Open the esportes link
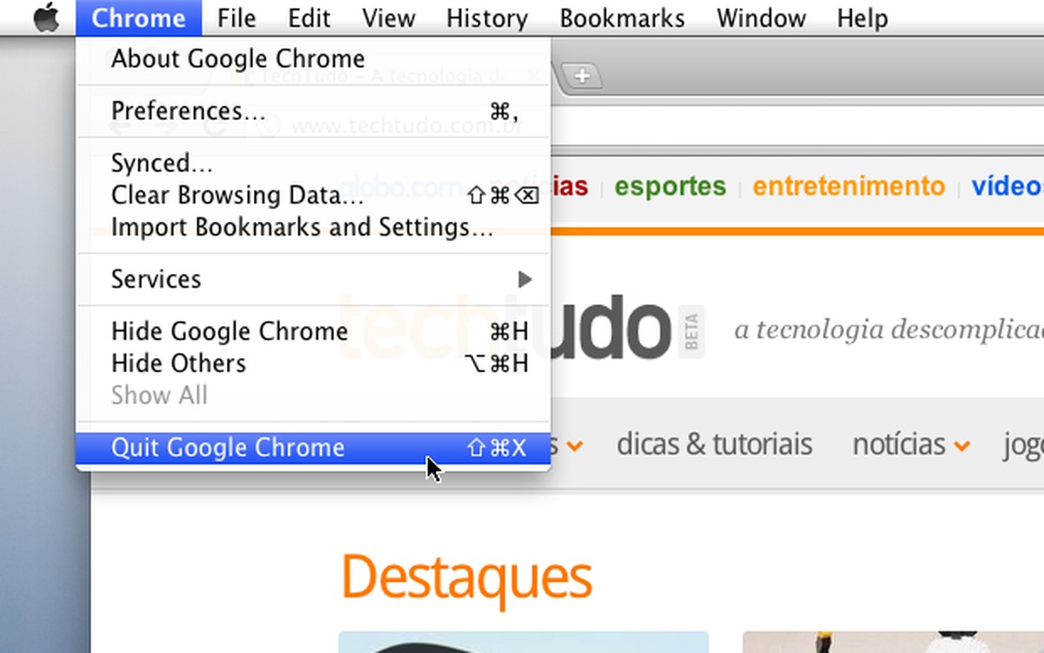This screenshot has height=653, width=1044. pos(669,185)
